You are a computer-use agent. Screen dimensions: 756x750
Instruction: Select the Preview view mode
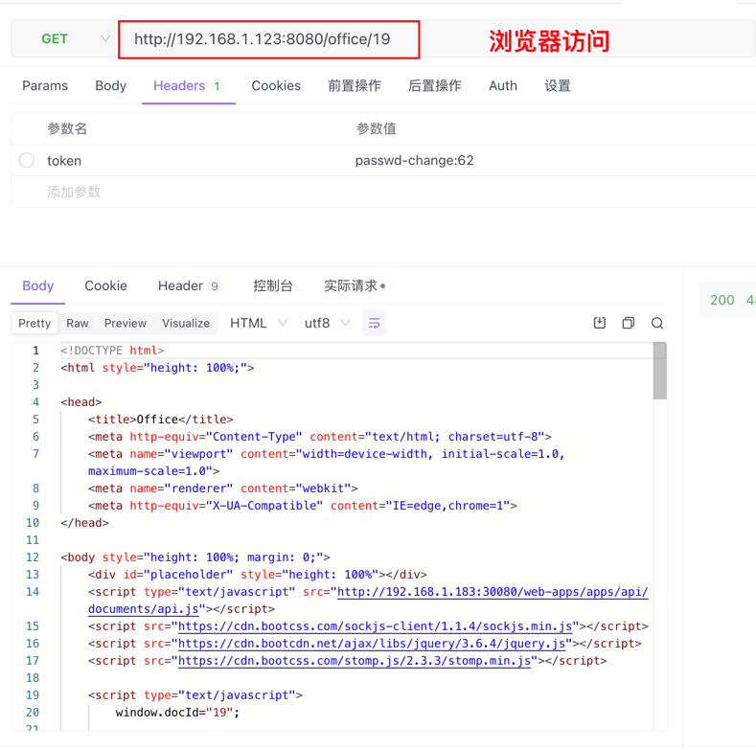click(x=126, y=323)
